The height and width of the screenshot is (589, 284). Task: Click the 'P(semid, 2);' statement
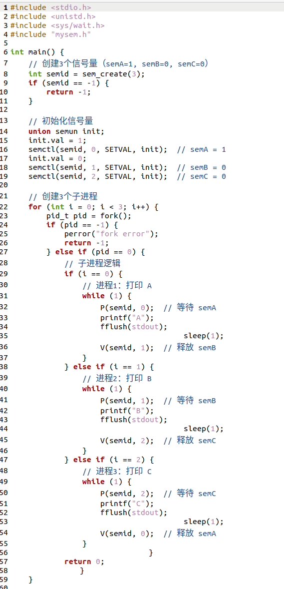click(127, 494)
